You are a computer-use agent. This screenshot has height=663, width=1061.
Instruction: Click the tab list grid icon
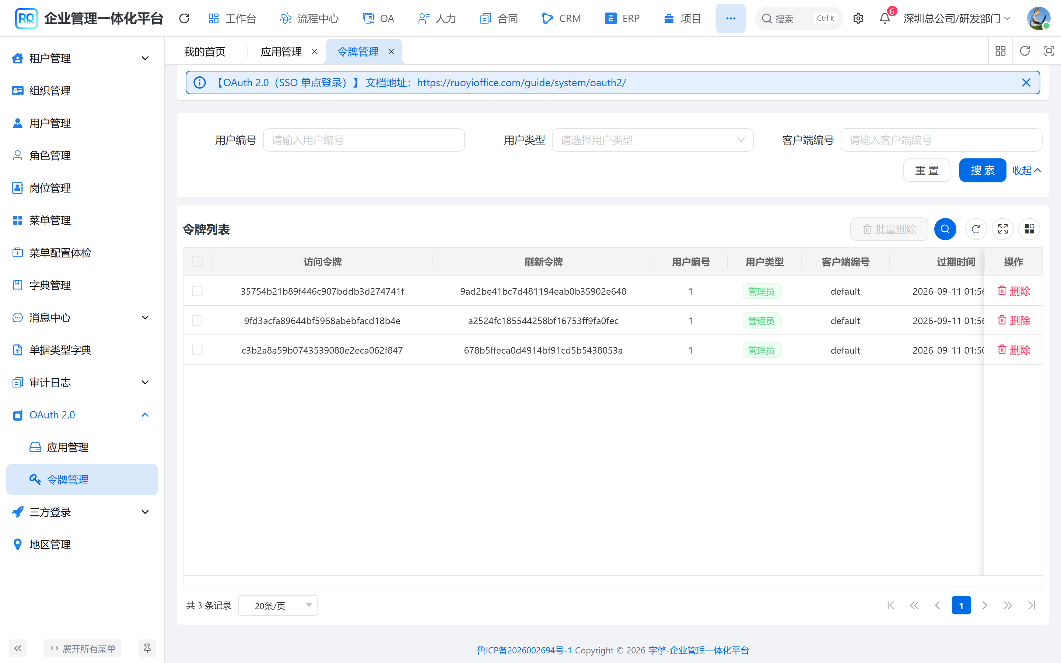[x=1001, y=51]
